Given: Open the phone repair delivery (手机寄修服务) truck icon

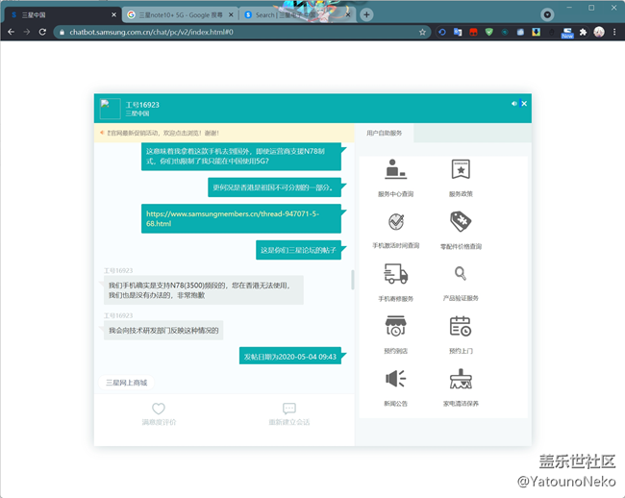Looking at the screenshot, I should [395, 274].
